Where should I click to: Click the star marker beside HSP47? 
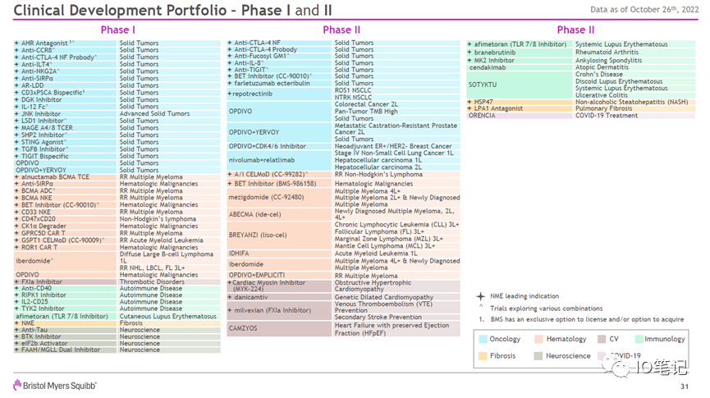[x=470, y=102]
